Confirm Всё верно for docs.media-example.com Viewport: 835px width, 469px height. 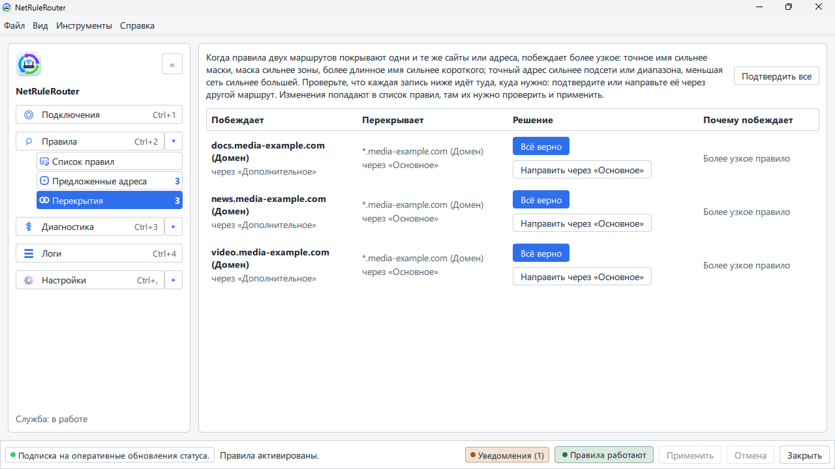click(x=541, y=146)
